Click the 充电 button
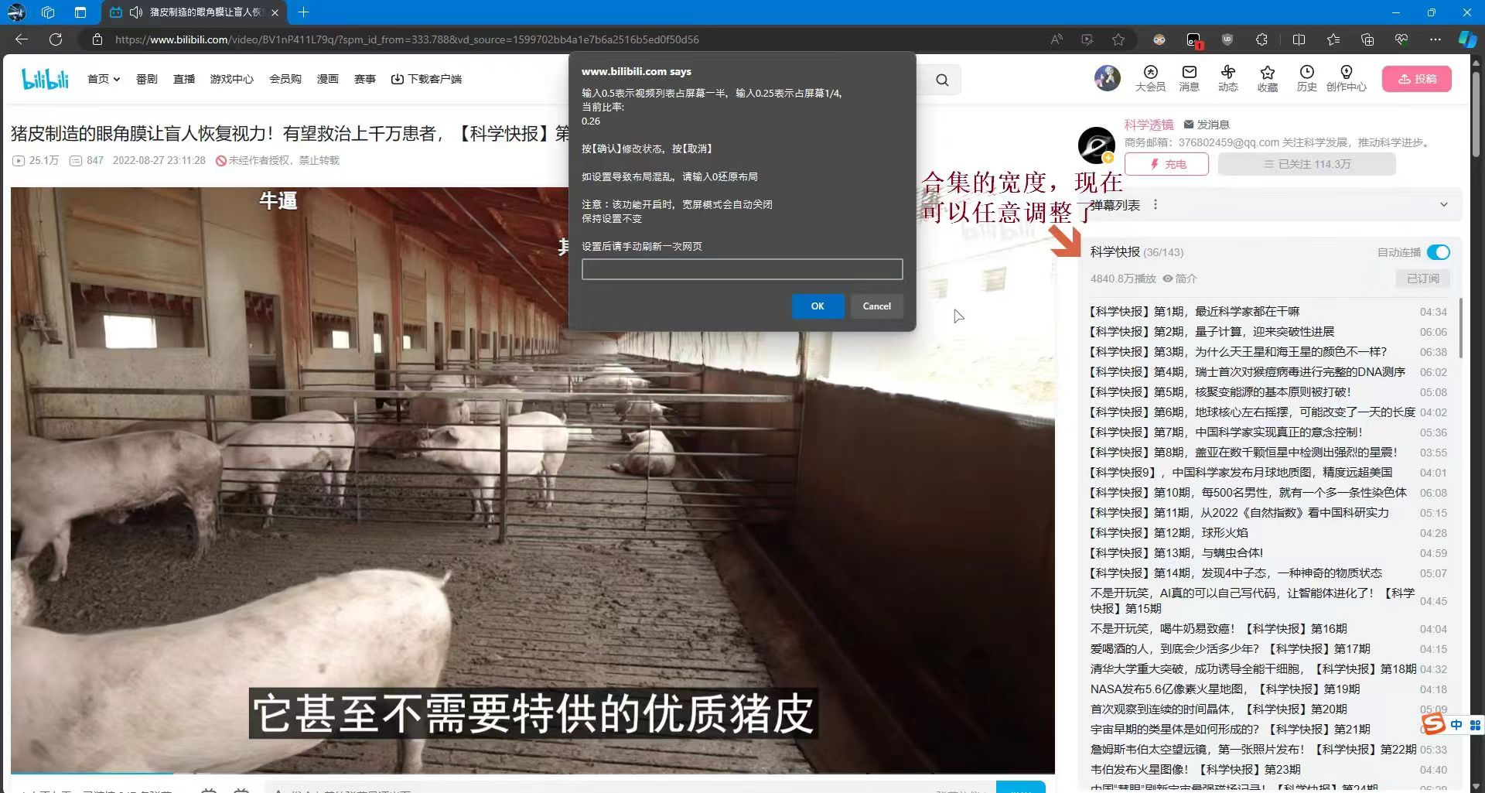Screen dimensions: 1485x793 tap(1166, 164)
